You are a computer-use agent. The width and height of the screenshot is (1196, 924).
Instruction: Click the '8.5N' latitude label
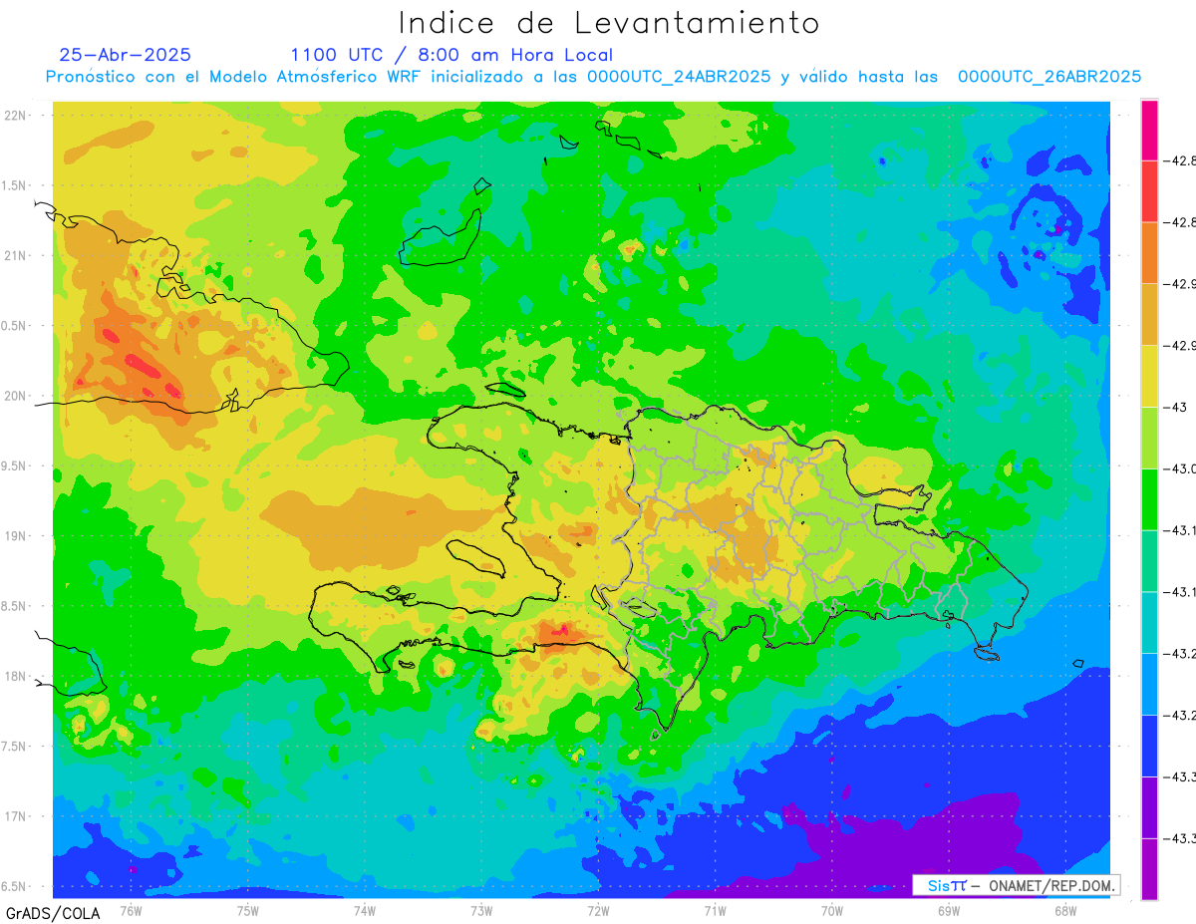15,606
